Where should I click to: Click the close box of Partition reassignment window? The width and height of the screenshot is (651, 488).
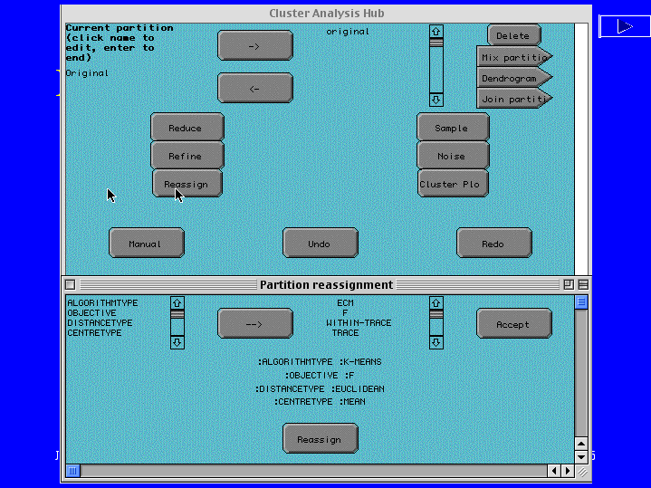[71, 284]
